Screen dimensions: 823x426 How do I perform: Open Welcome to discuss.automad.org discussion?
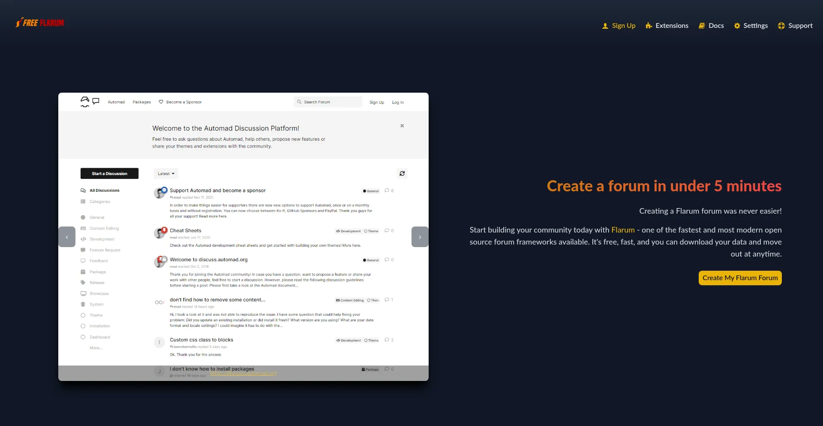coord(209,260)
